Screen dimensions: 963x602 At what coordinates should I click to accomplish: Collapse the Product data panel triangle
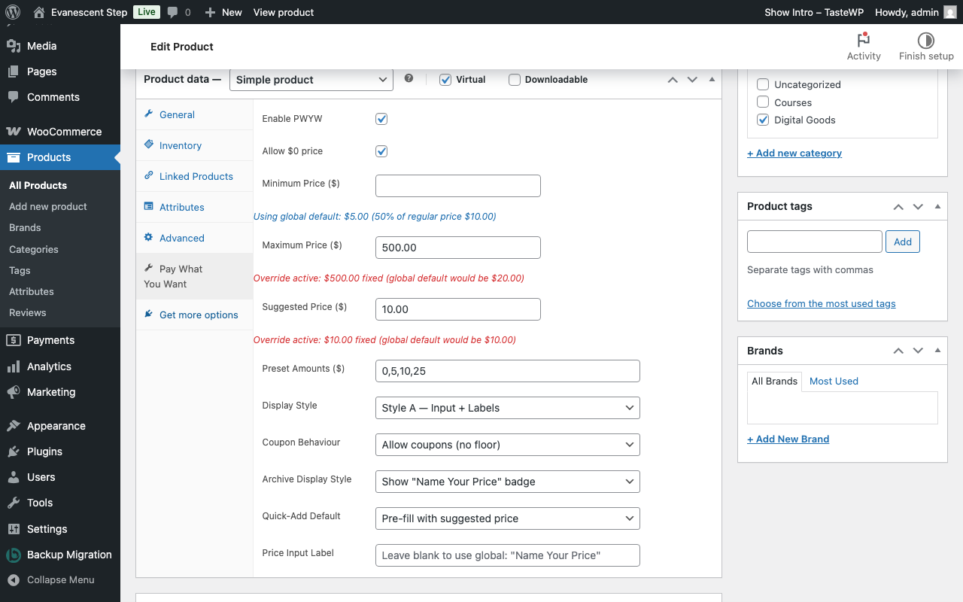pos(712,79)
